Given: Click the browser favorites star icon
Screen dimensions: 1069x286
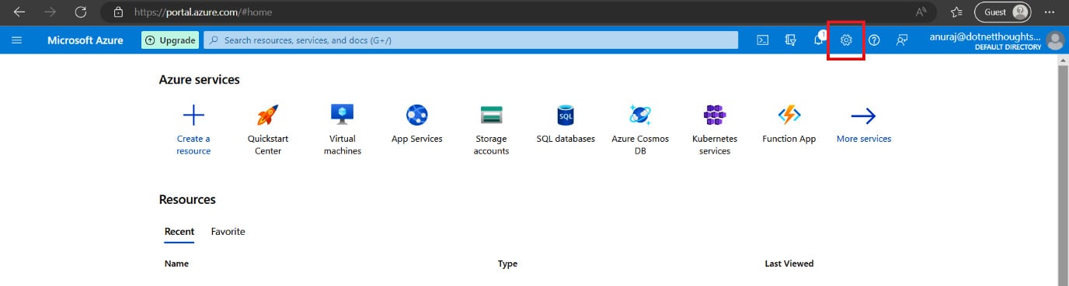Looking at the screenshot, I should [x=956, y=12].
